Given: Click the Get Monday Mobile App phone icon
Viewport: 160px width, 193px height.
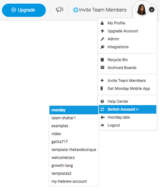Looking at the screenshot, I should (102, 88).
